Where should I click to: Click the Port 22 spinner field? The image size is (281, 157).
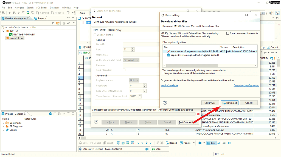127,49
